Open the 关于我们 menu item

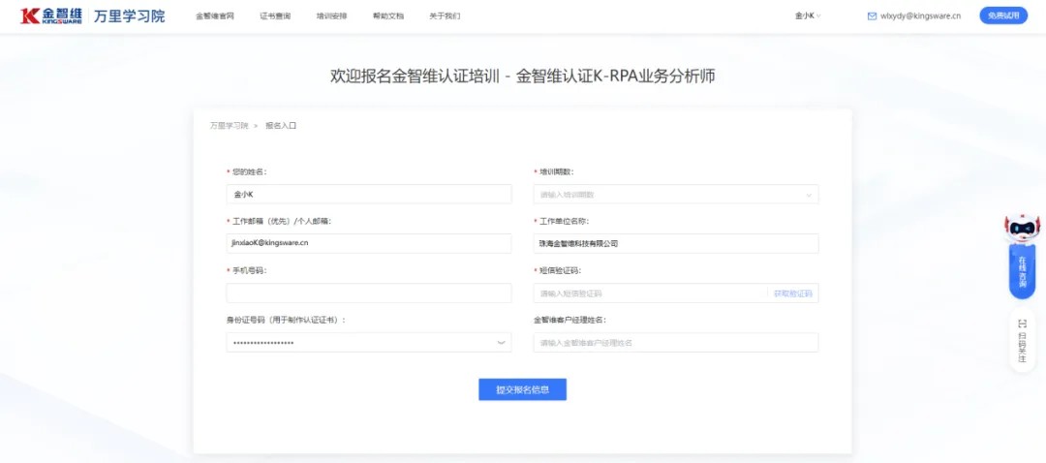click(445, 16)
